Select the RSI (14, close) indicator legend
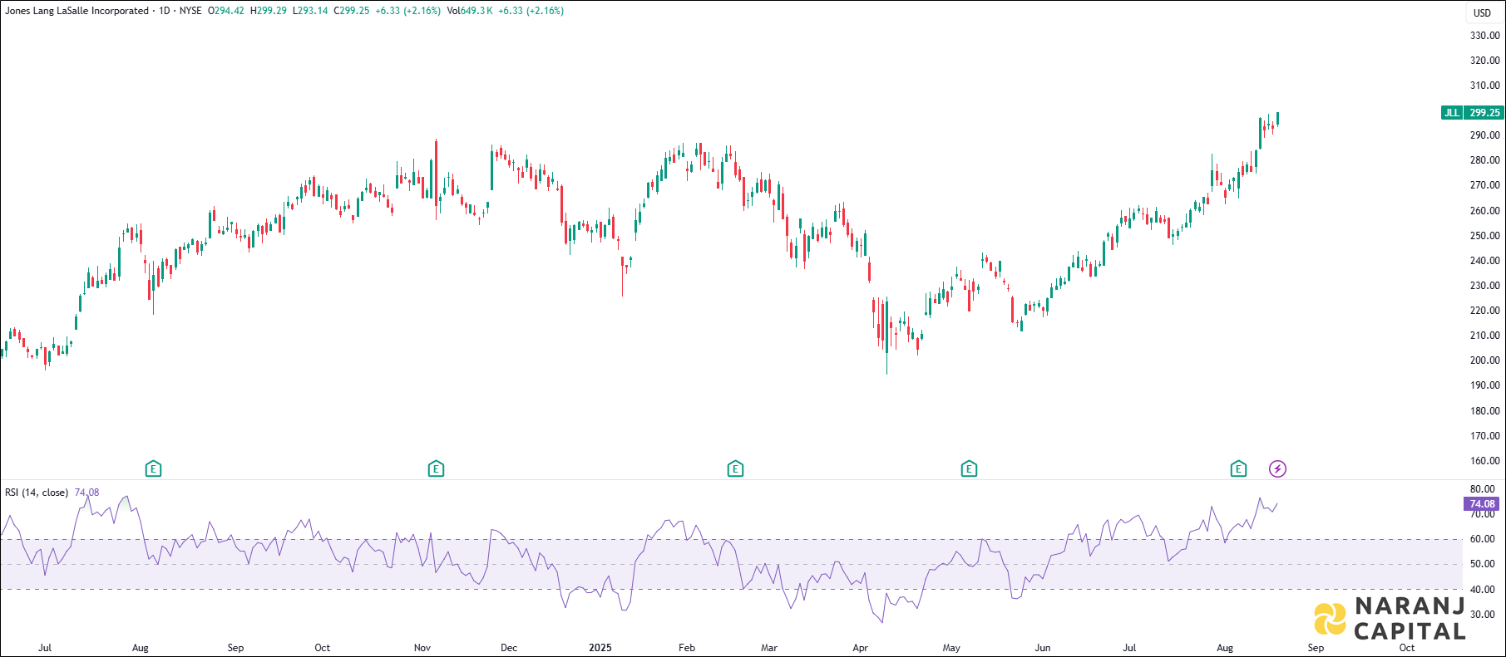The width and height of the screenshot is (1506, 657). pos(37,493)
